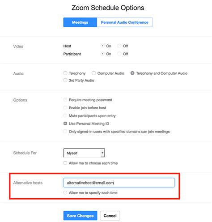Turn Host video Off
This screenshot has height=222, width=212.
click(119, 46)
